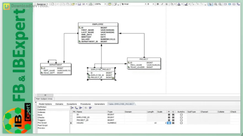Click the Copy icon in toolbar

coord(64,4)
